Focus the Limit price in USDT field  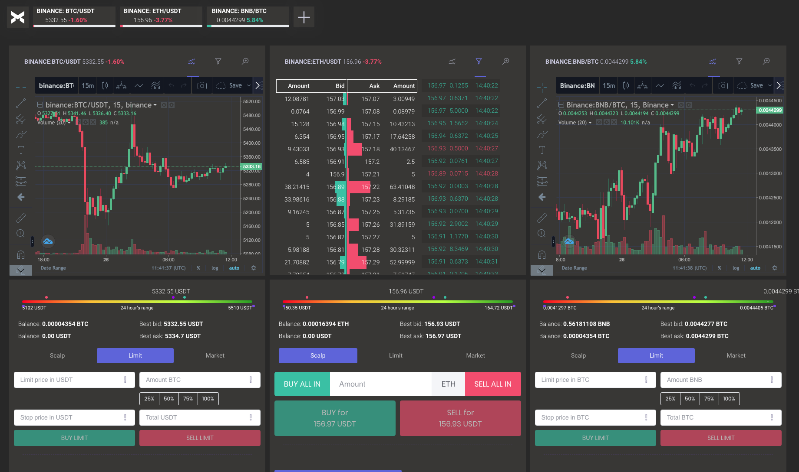[74, 380]
